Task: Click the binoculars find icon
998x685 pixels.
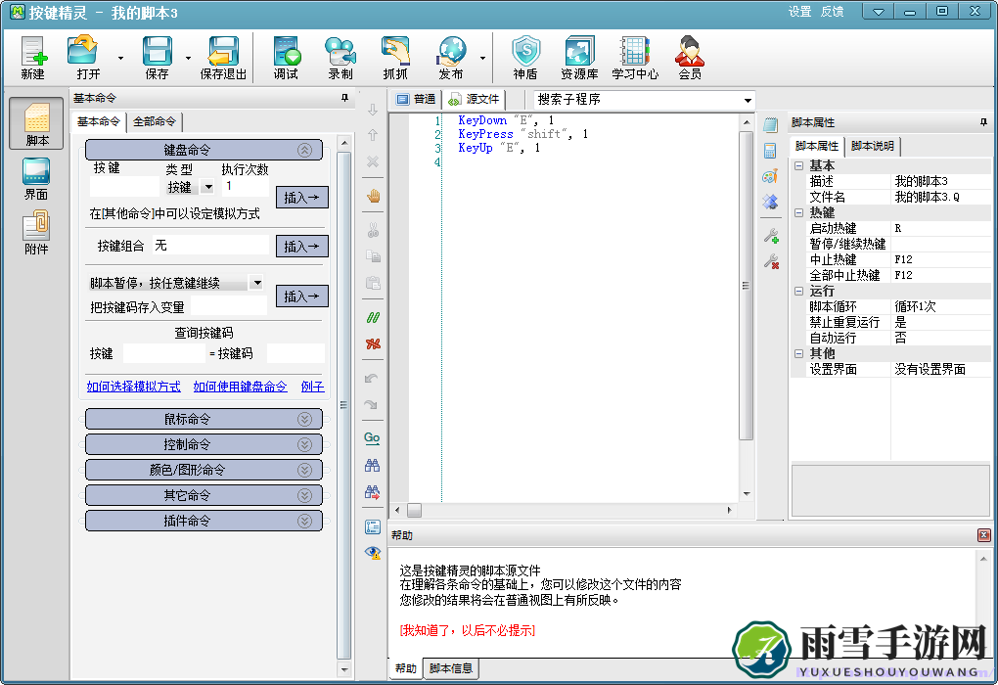Action: click(x=373, y=466)
